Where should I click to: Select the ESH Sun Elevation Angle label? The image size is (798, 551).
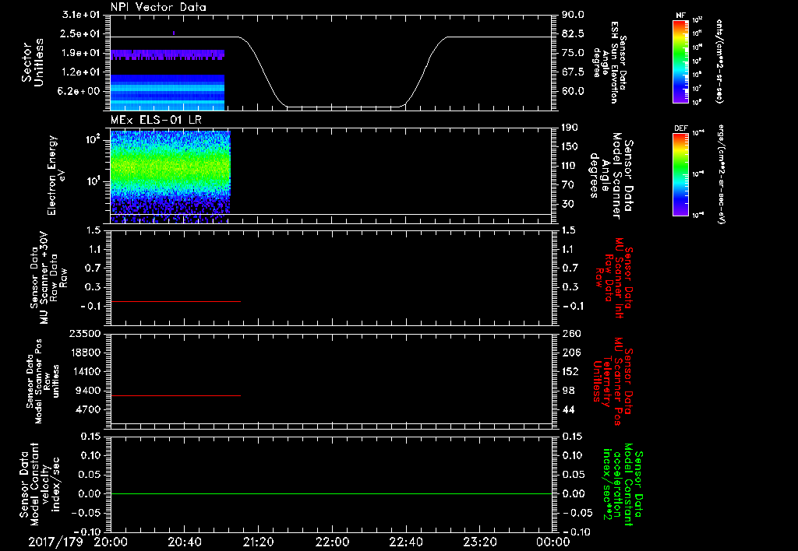pyautogui.click(x=615, y=62)
